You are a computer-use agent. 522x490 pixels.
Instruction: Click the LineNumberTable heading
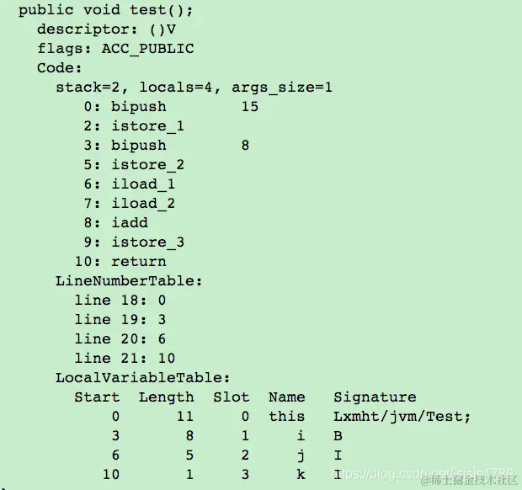[x=129, y=281]
